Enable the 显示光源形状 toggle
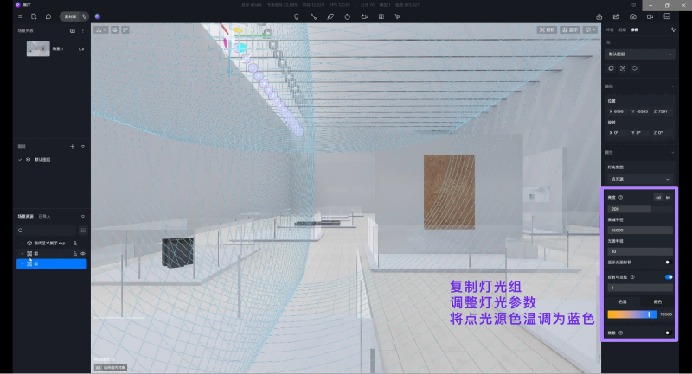The image size is (692, 374). pyautogui.click(x=669, y=262)
